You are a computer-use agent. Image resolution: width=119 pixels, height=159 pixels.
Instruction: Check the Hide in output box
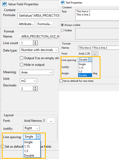tap(21, 65)
